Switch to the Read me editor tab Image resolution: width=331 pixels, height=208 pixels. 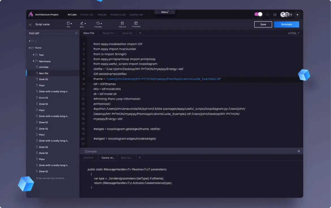(x=108, y=33)
